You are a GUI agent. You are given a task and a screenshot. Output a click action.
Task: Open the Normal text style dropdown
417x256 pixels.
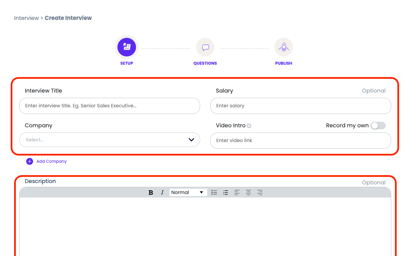tap(188, 192)
